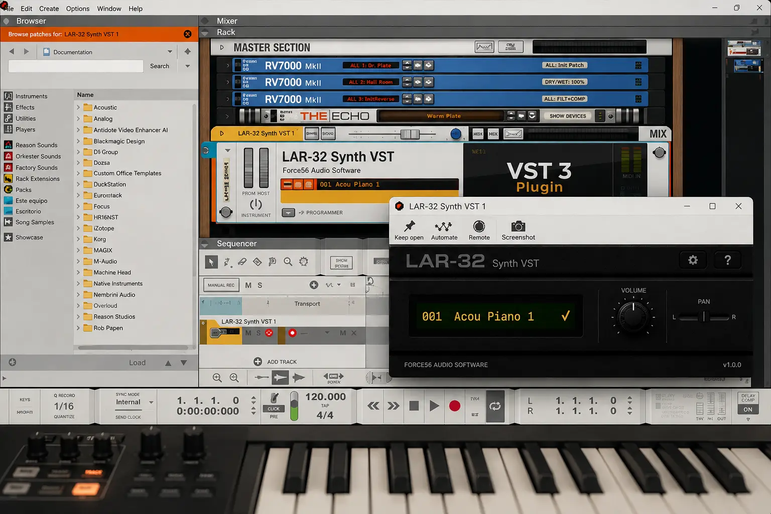Open the Help menu
Image resolution: width=771 pixels, height=514 pixels.
point(136,9)
